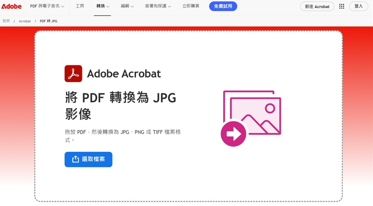
Task: Click the 登入 button
Action: click(x=359, y=7)
